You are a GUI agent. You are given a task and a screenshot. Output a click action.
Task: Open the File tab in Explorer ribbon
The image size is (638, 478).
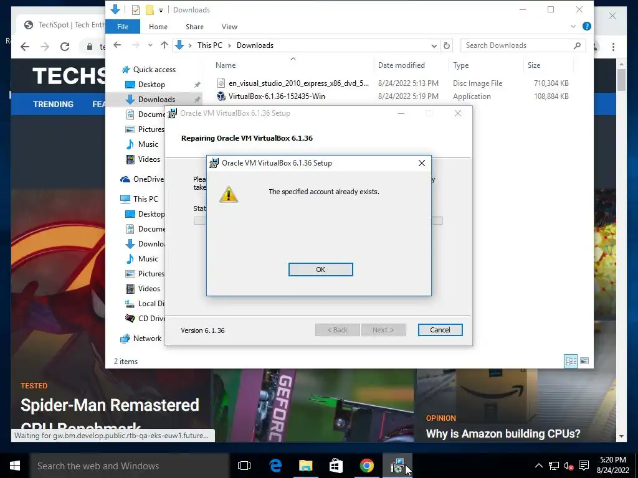point(123,27)
